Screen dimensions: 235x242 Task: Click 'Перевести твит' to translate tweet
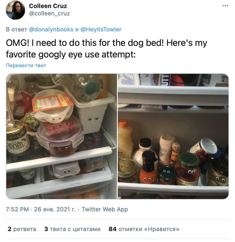pos(26,65)
